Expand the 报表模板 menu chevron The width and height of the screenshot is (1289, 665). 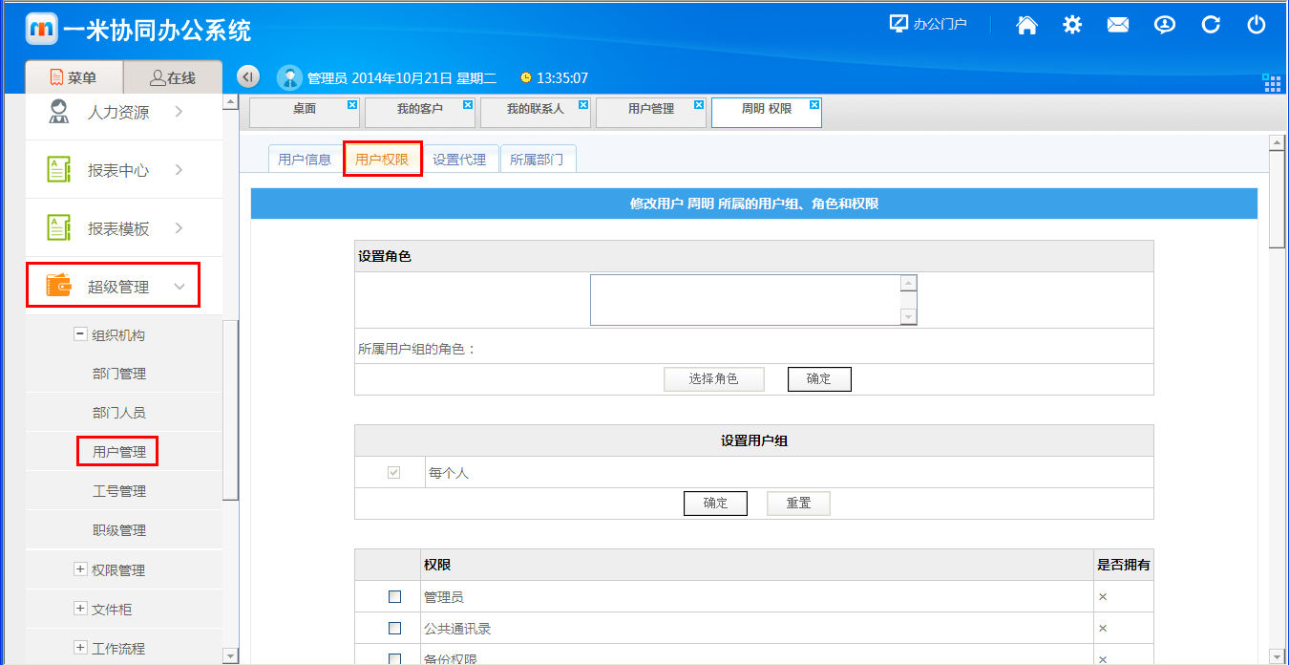point(179,228)
